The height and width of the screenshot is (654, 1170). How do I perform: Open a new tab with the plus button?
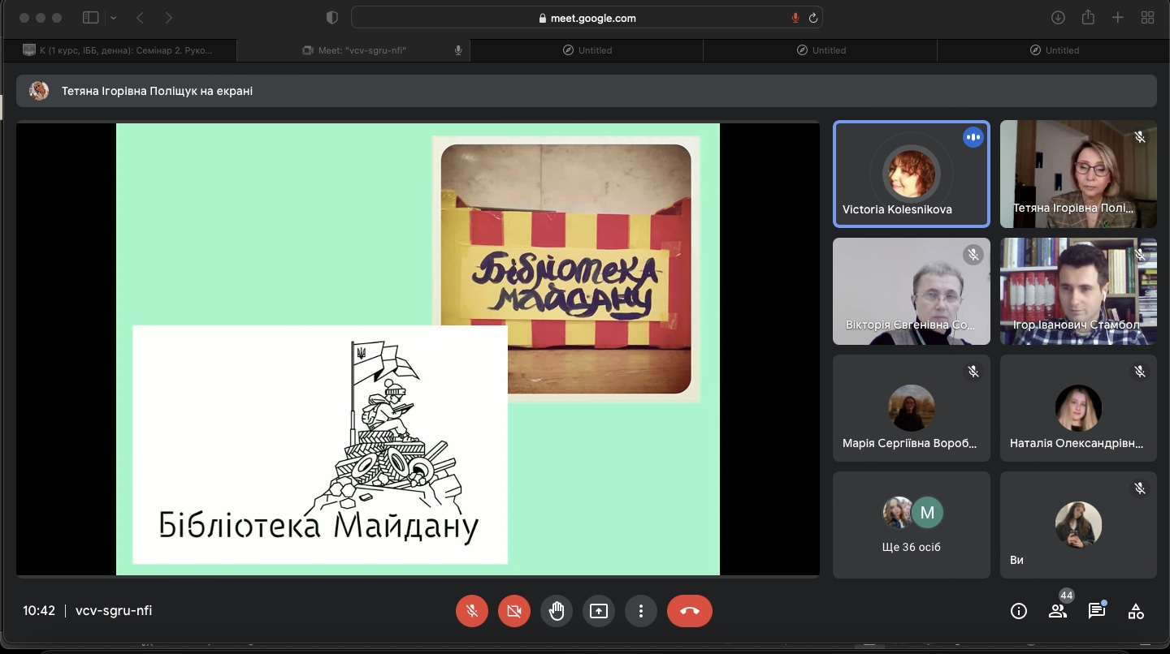1118,18
